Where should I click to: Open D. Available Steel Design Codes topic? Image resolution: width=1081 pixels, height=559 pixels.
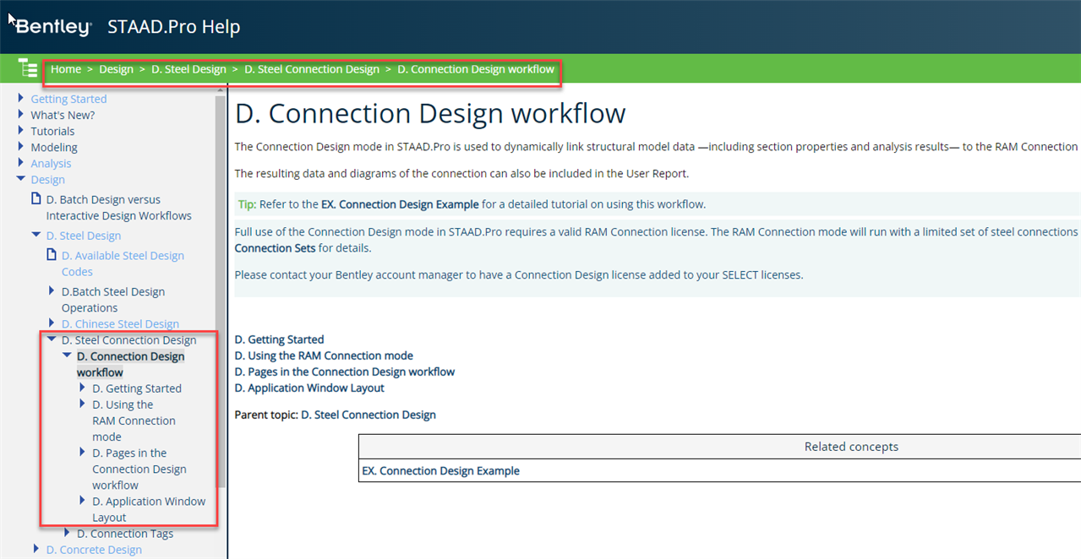click(123, 263)
